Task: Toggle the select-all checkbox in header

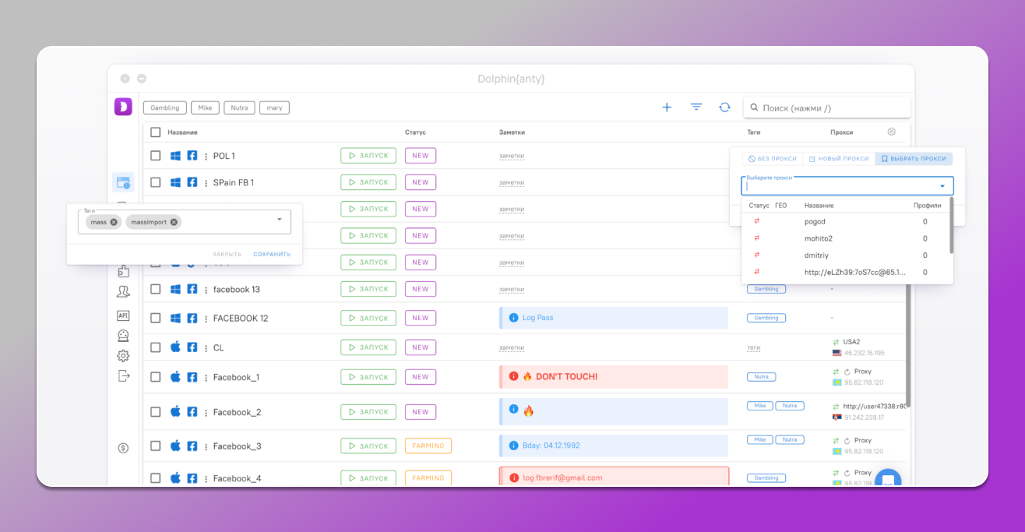Action: [x=156, y=132]
